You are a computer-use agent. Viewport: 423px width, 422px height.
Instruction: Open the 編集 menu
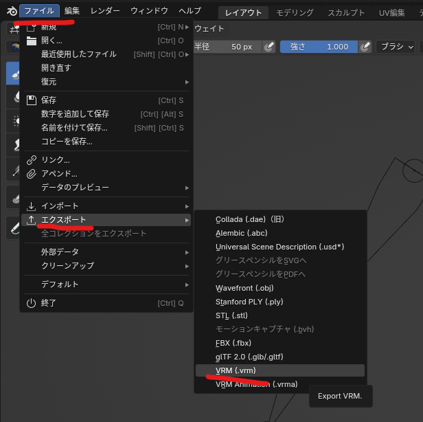click(x=71, y=11)
